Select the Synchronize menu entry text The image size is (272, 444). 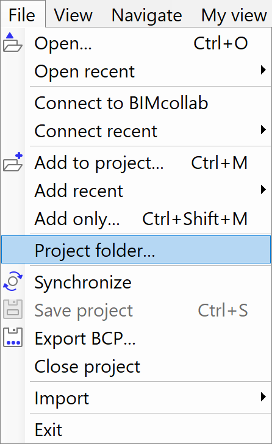pos(83,282)
